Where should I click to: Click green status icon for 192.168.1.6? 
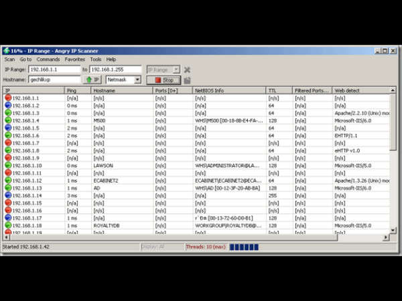8,135
